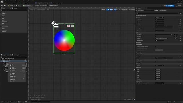Switch to the Library tab
Viewport: 183px width, 103px height.
click(15, 8)
